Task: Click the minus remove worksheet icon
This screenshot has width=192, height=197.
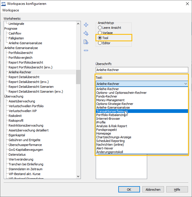Action: (x=86, y=50)
